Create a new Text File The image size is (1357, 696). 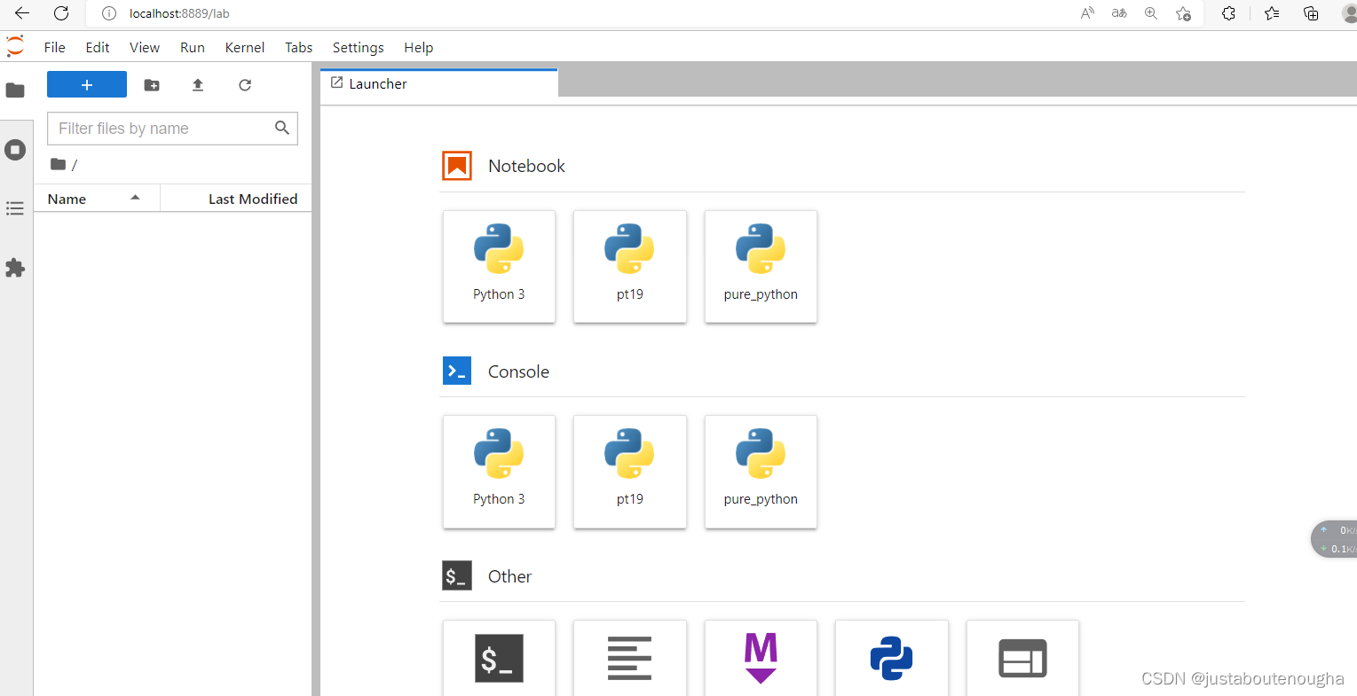(x=630, y=658)
